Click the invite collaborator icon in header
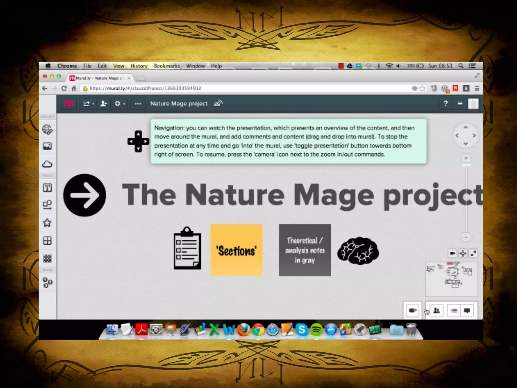The image size is (517, 388). (x=104, y=104)
